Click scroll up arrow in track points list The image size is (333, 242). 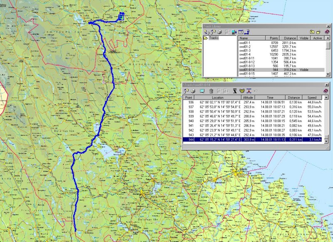tap(327, 98)
